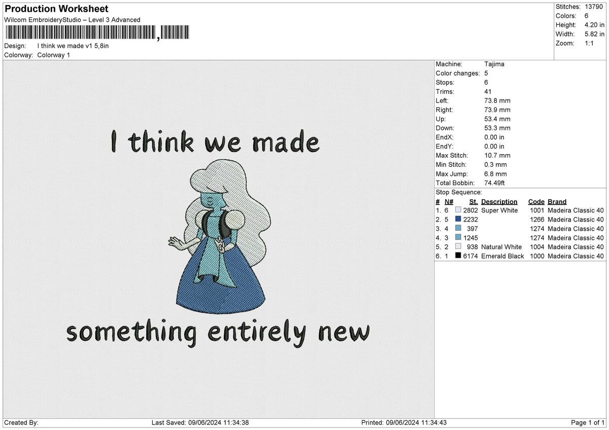Click the 'Description' column header

[499, 201]
